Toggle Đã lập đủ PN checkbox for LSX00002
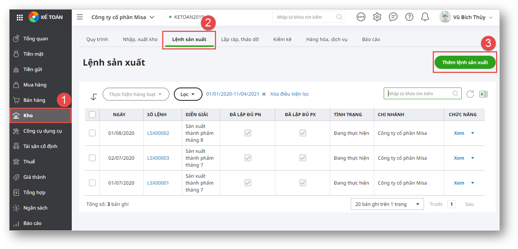The height and width of the screenshot is (249, 518). click(x=248, y=133)
